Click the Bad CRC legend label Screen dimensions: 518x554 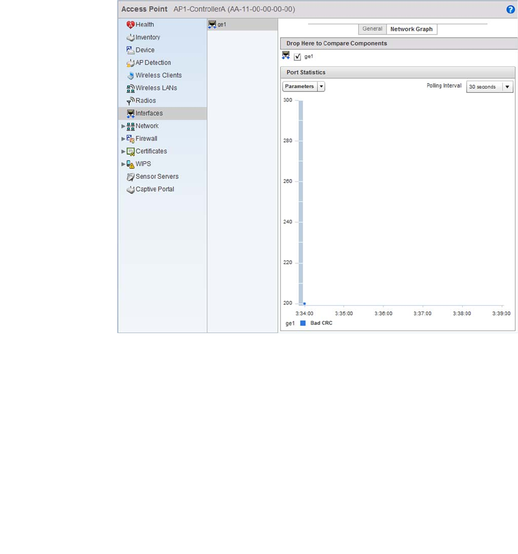(x=321, y=323)
